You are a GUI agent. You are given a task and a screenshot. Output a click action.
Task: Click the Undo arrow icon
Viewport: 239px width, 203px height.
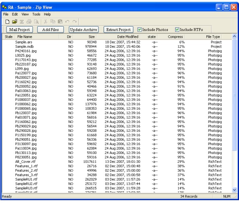(x=67, y=22)
